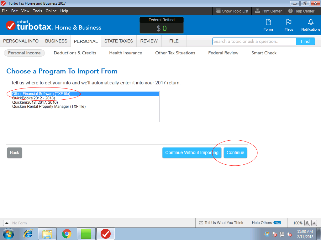Go to Deductions & Credits
Viewport: 321px width, 240px height.
coord(75,53)
